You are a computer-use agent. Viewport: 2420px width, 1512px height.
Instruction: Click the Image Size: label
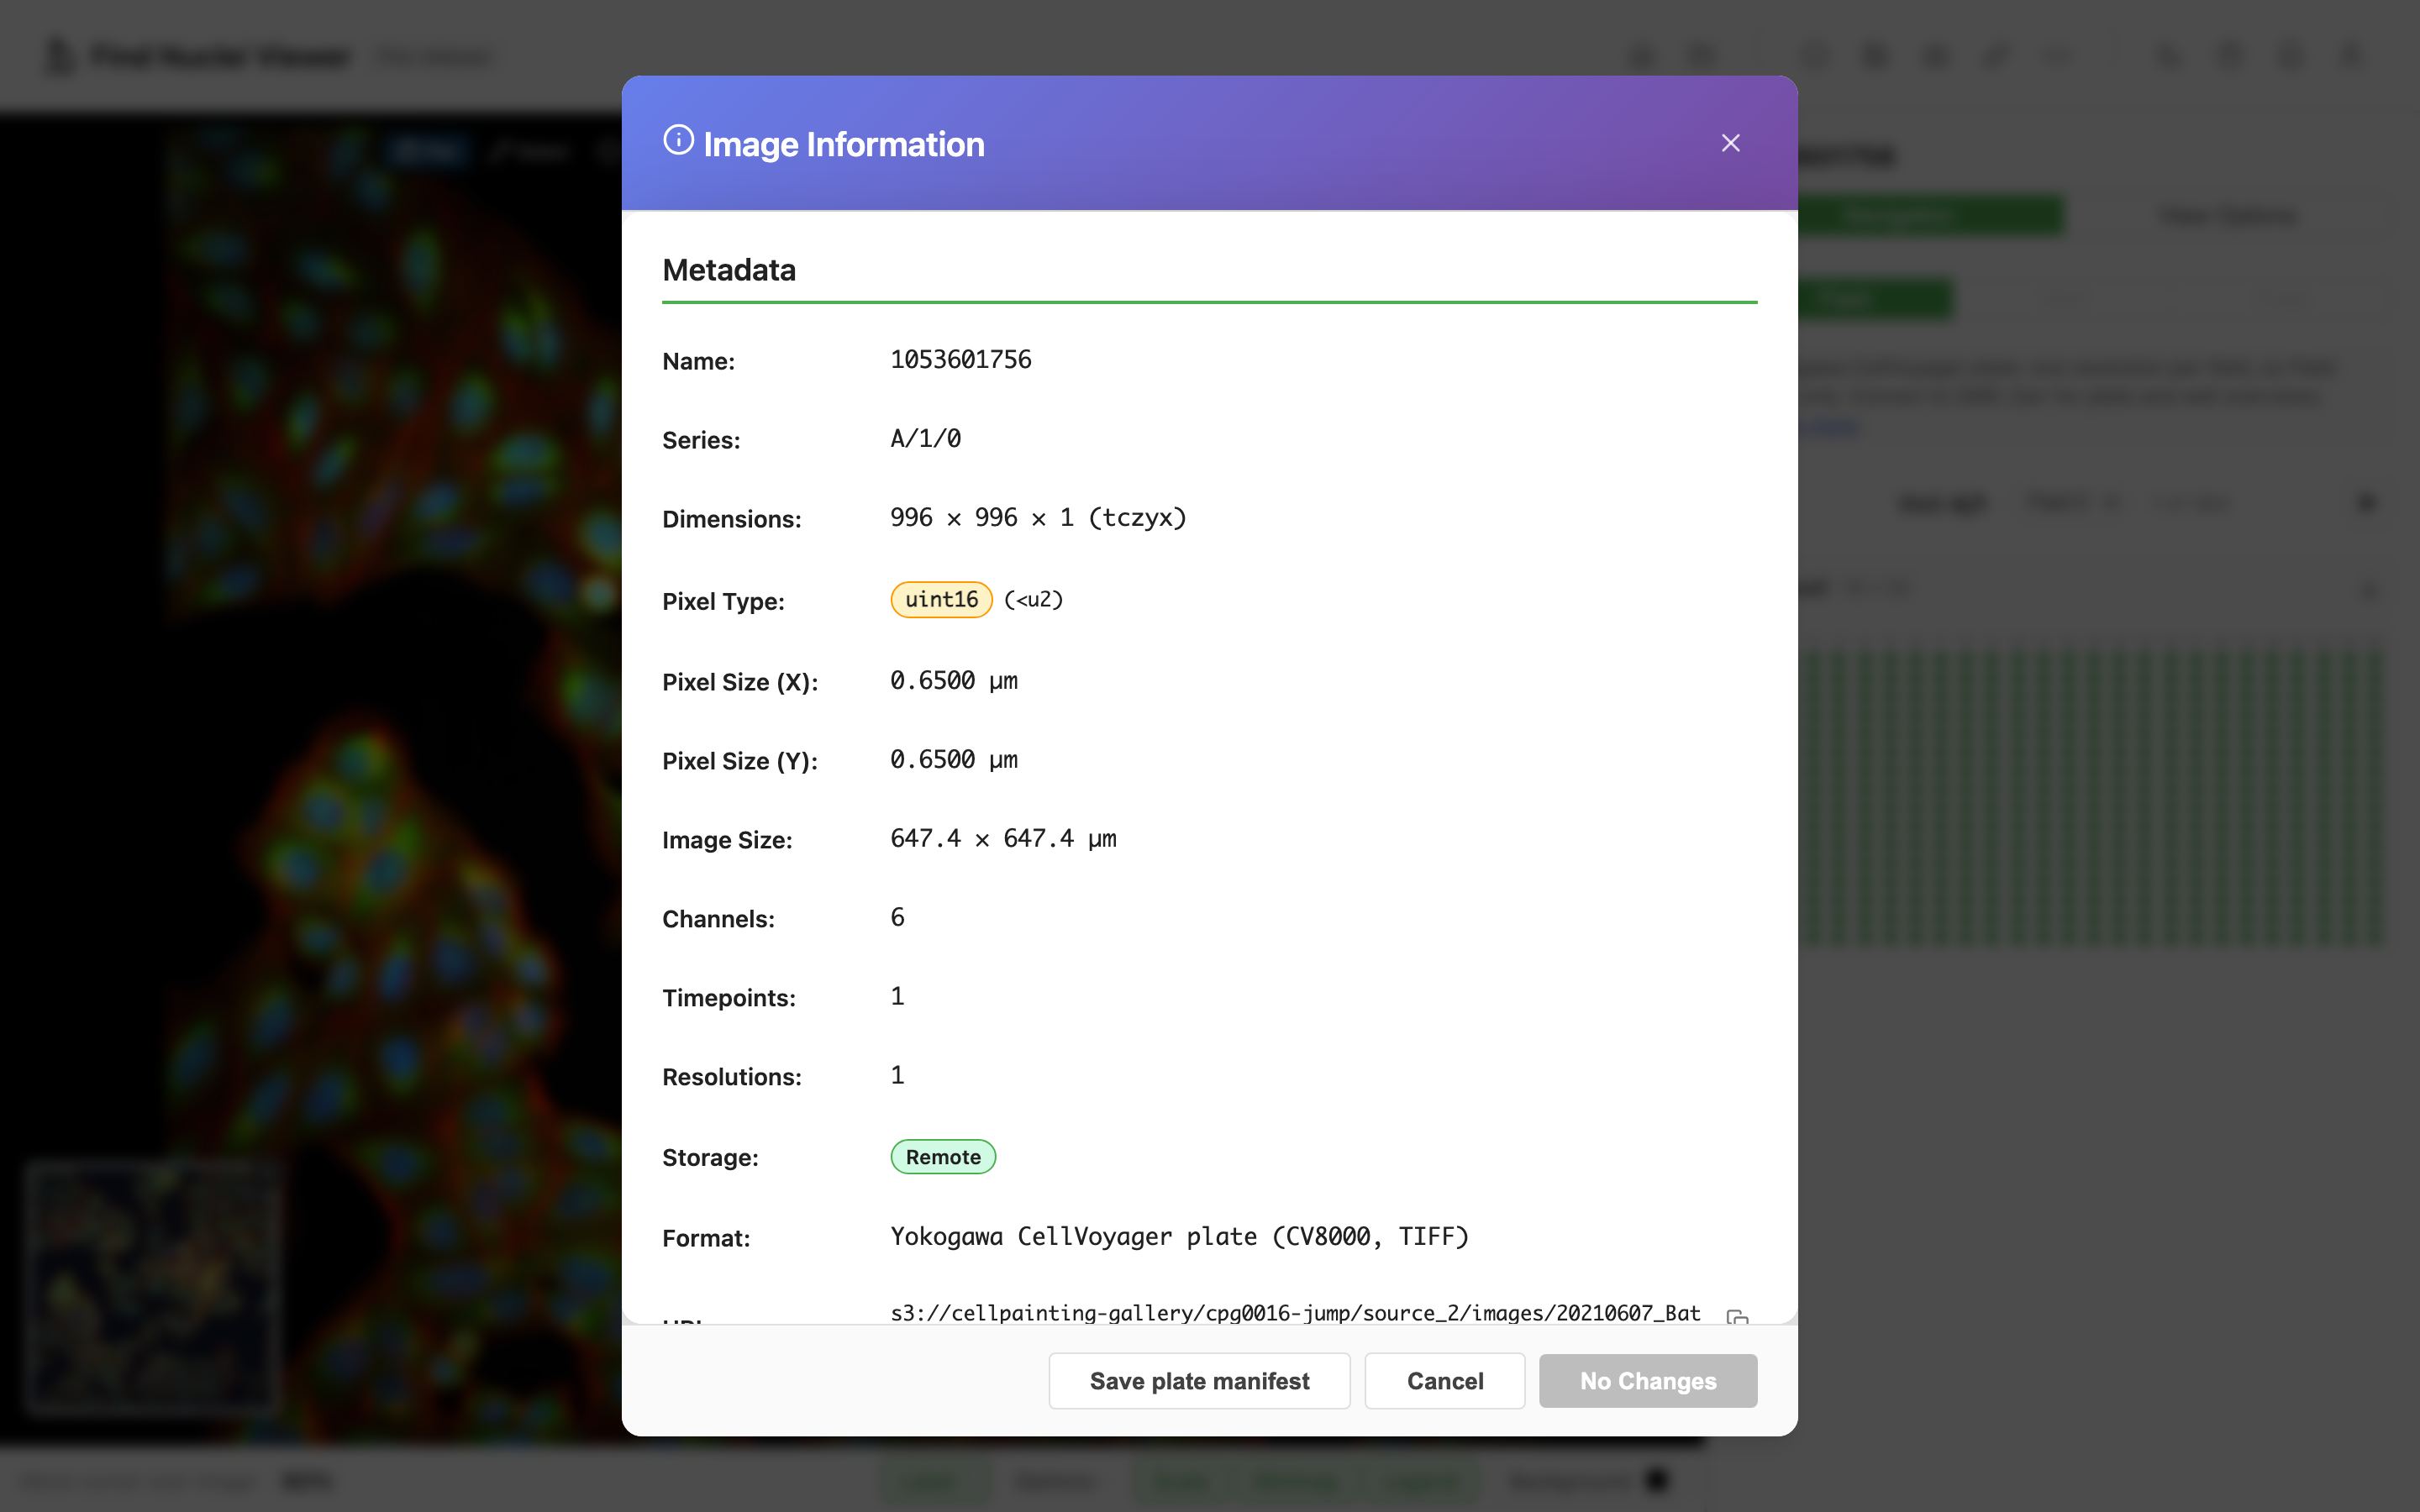coord(727,841)
